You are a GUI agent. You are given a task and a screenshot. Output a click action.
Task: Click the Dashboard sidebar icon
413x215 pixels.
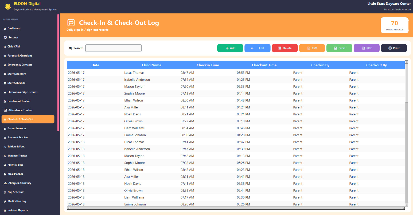tap(5, 29)
